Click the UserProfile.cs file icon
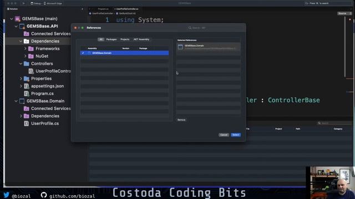 point(26,123)
